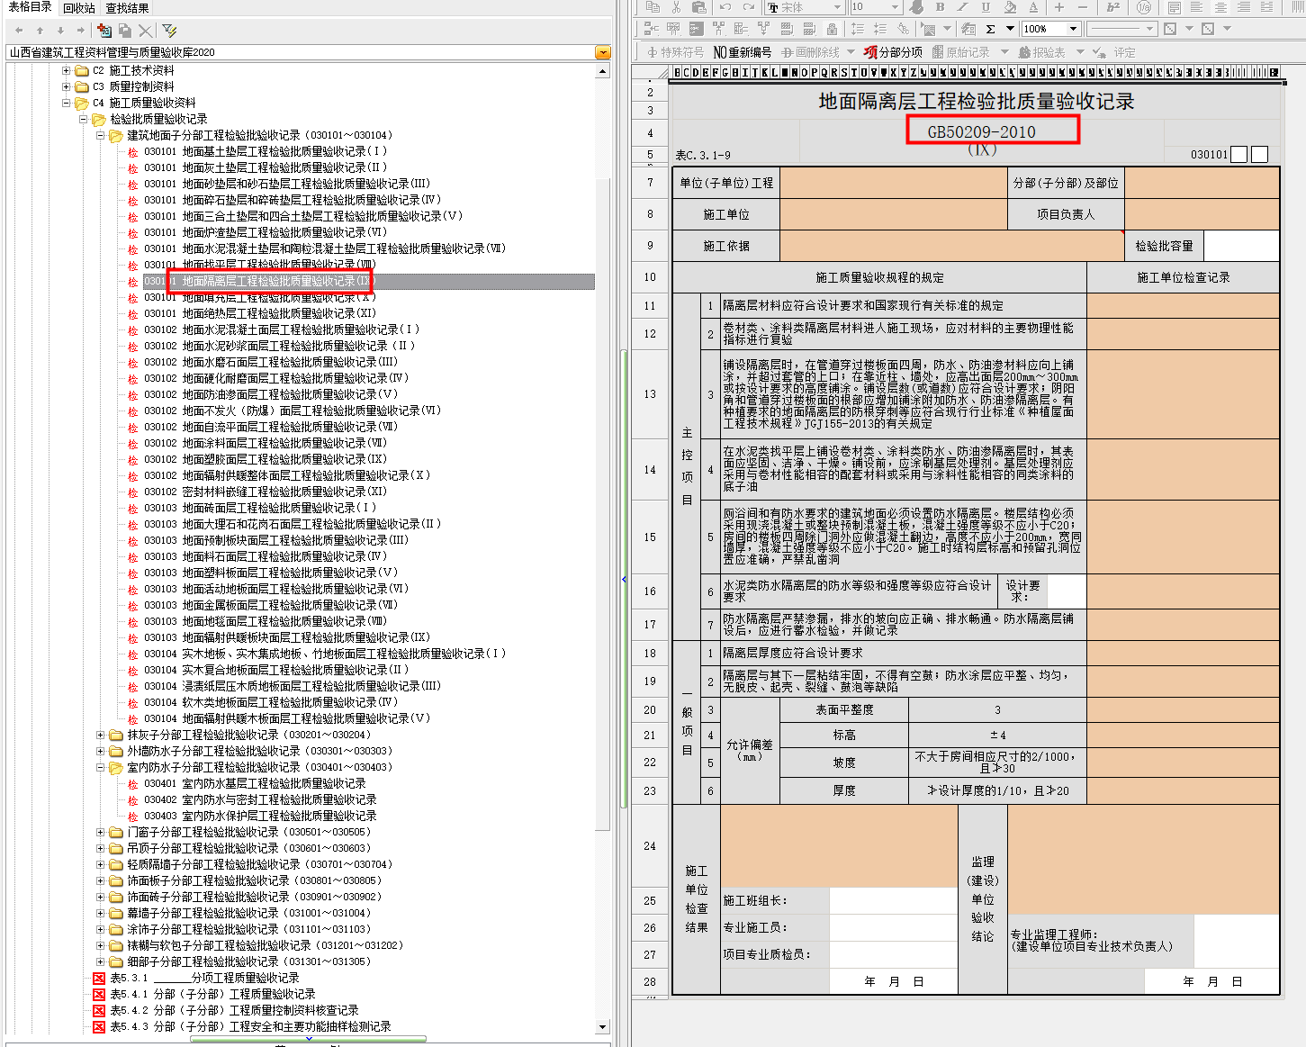
Task: Click the circled 1/a icon
Action: point(1143,7)
